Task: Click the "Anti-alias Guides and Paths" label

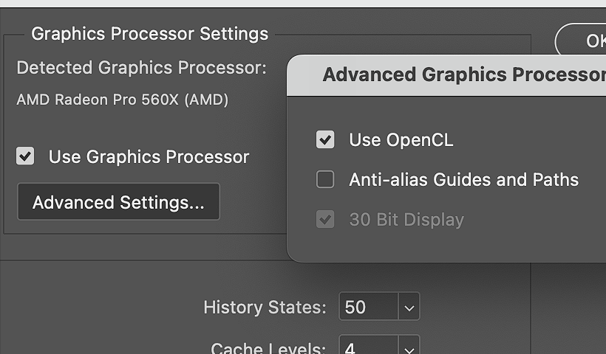Action: point(463,179)
